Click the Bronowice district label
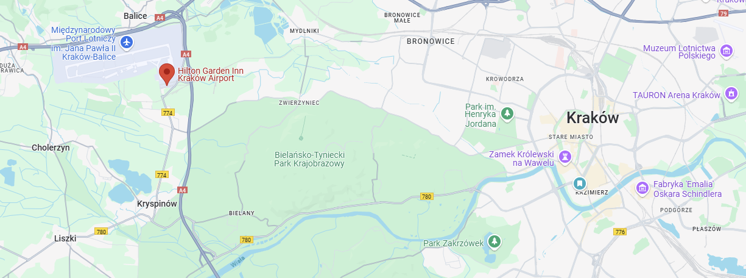Viewport: 746px width, 278px height. [431, 41]
